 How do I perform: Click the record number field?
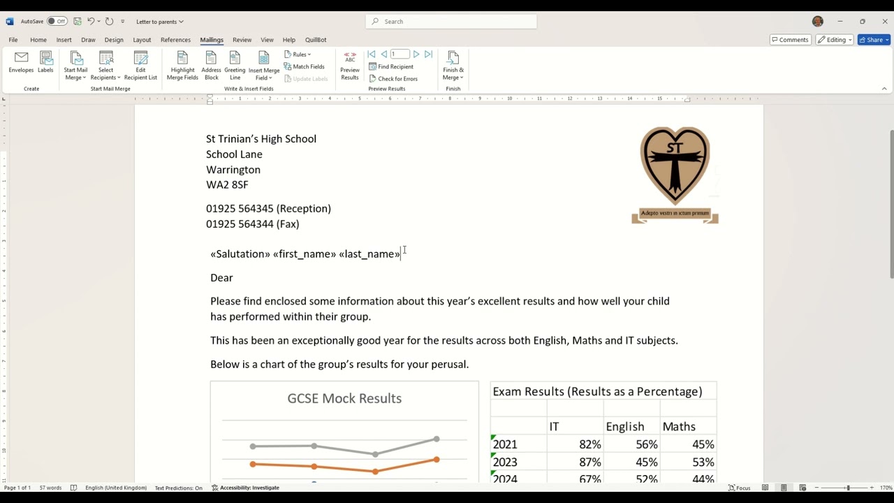pyautogui.click(x=400, y=54)
